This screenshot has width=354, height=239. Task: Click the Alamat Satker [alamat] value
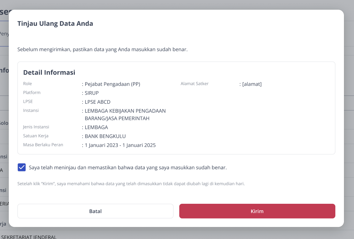252,84
